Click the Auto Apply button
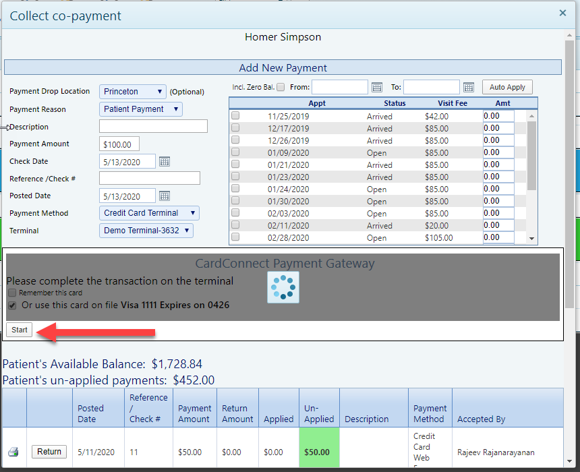 (x=506, y=86)
